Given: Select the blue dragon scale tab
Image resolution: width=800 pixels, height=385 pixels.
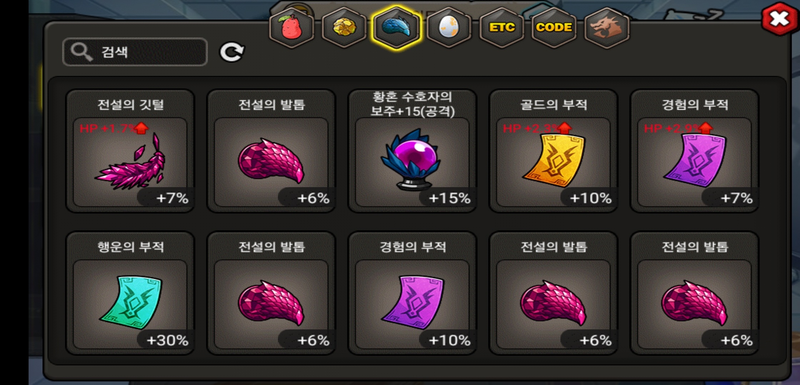Looking at the screenshot, I should (396, 28).
